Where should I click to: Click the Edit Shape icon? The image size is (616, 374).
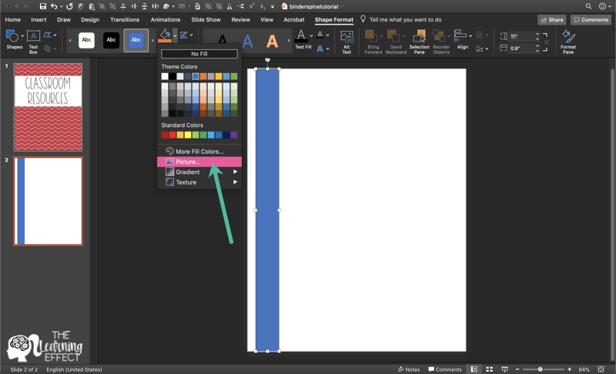coord(47,35)
